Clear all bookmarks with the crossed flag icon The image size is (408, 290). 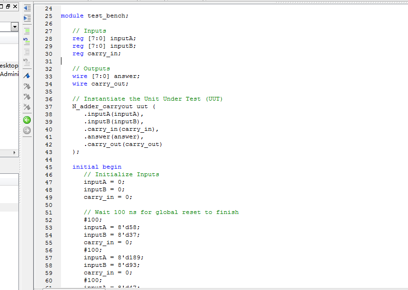coord(27,107)
